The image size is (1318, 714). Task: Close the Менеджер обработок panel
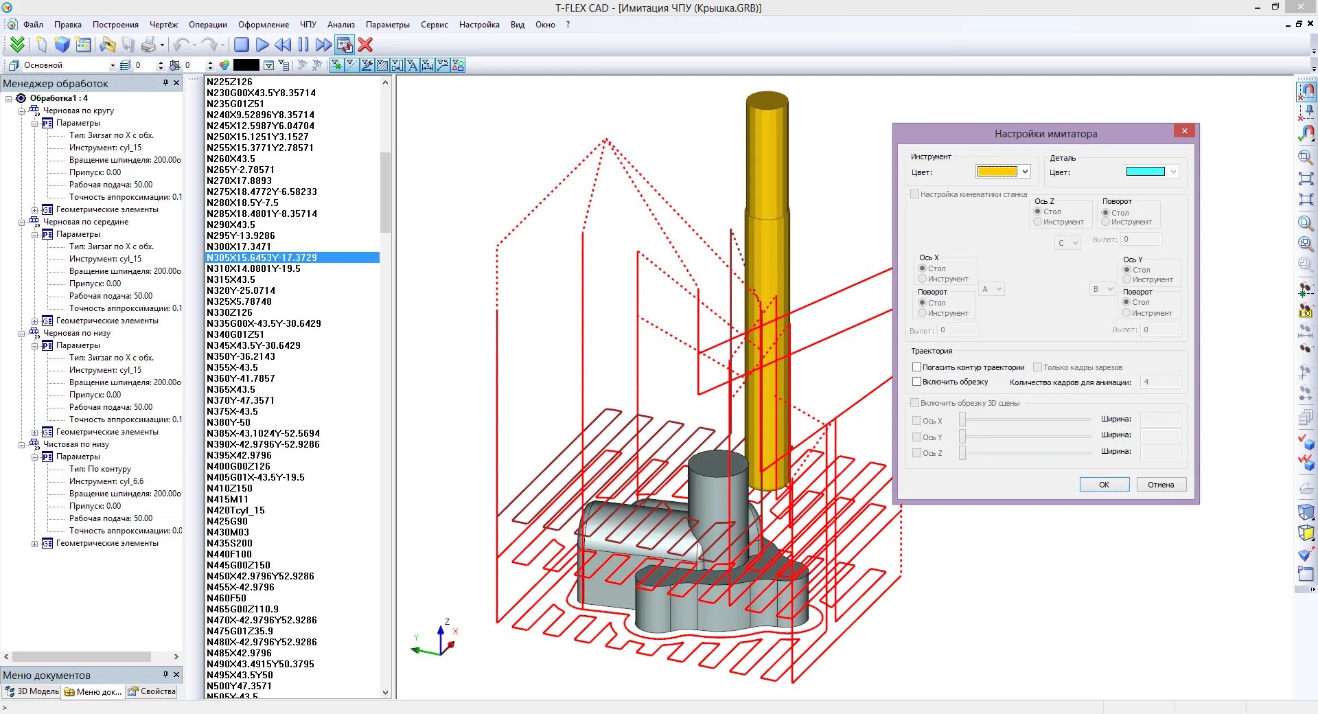[x=176, y=83]
